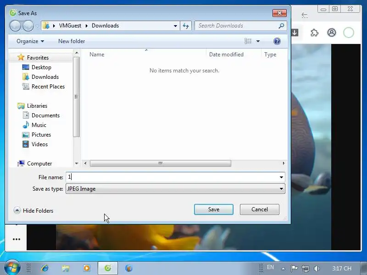The width and height of the screenshot is (367, 275).
Task: Open the Videos library
Action: click(x=39, y=144)
